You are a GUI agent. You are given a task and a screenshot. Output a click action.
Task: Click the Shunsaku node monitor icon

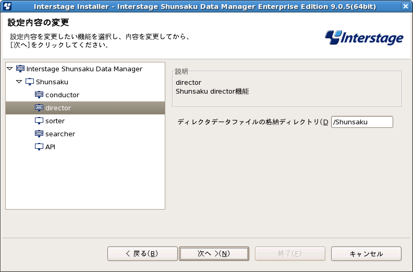coord(30,82)
